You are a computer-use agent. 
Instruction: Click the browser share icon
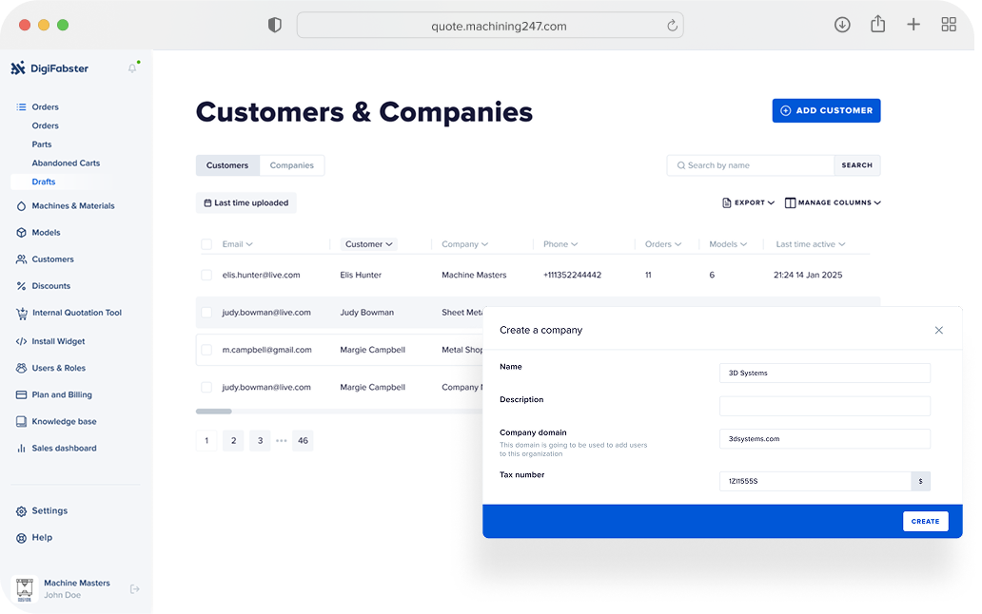(x=878, y=25)
